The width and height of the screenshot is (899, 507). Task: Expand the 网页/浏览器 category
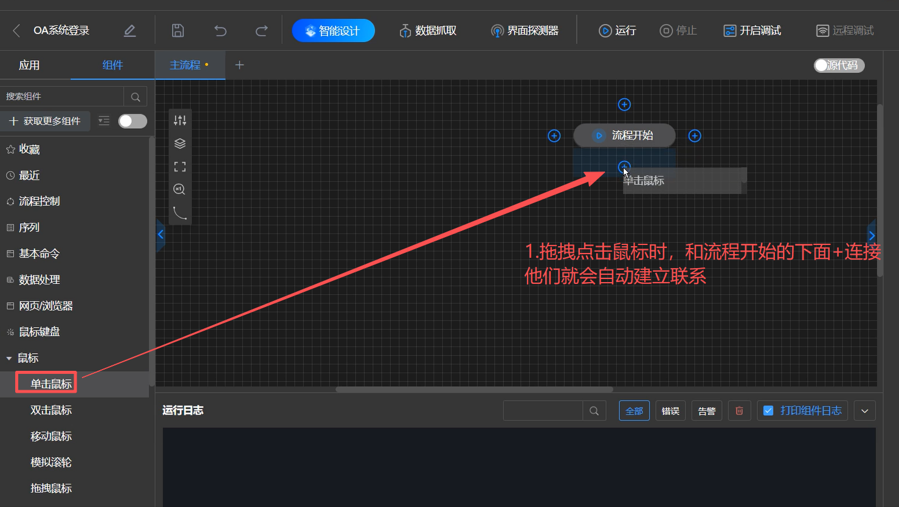pyautogui.click(x=74, y=306)
